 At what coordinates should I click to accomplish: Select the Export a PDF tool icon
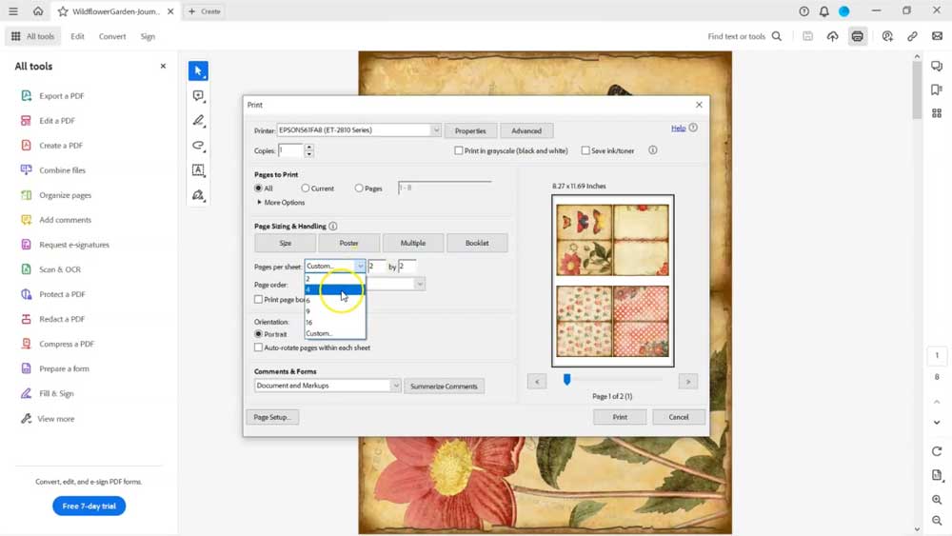[26, 96]
